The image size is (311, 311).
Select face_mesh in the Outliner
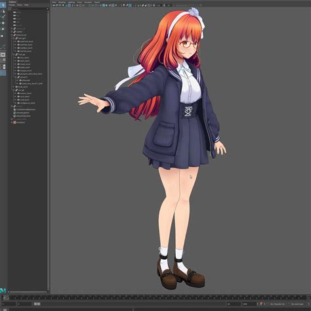coord(24,58)
